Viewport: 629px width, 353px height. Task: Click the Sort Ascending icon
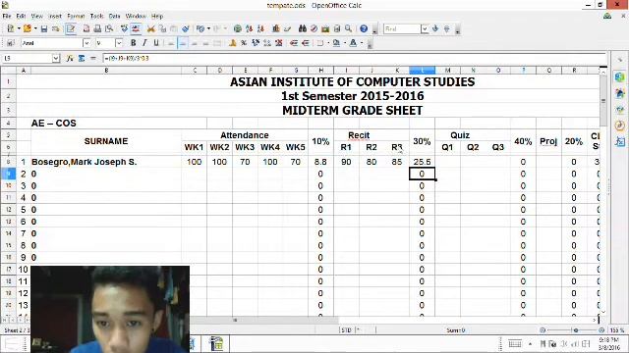(x=249, y=28)
